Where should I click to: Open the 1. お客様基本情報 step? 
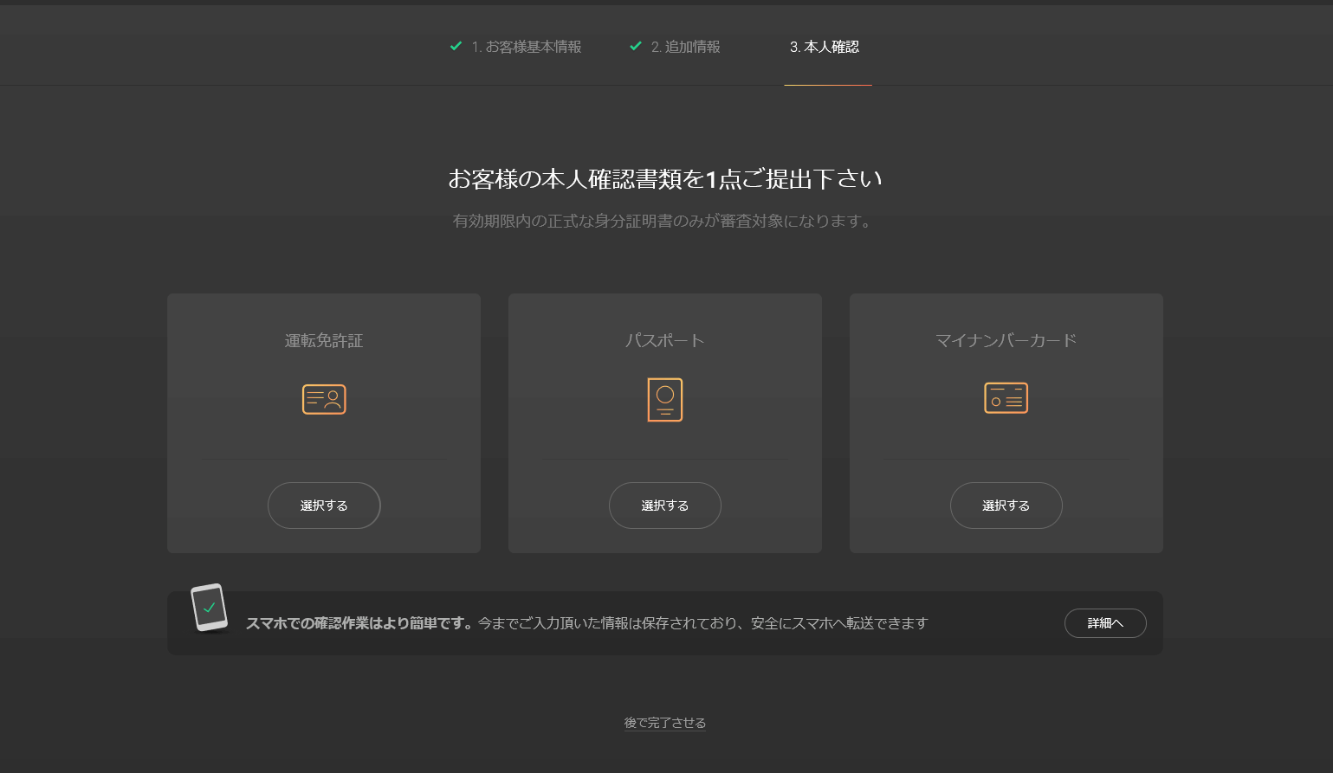pos(527,47)
